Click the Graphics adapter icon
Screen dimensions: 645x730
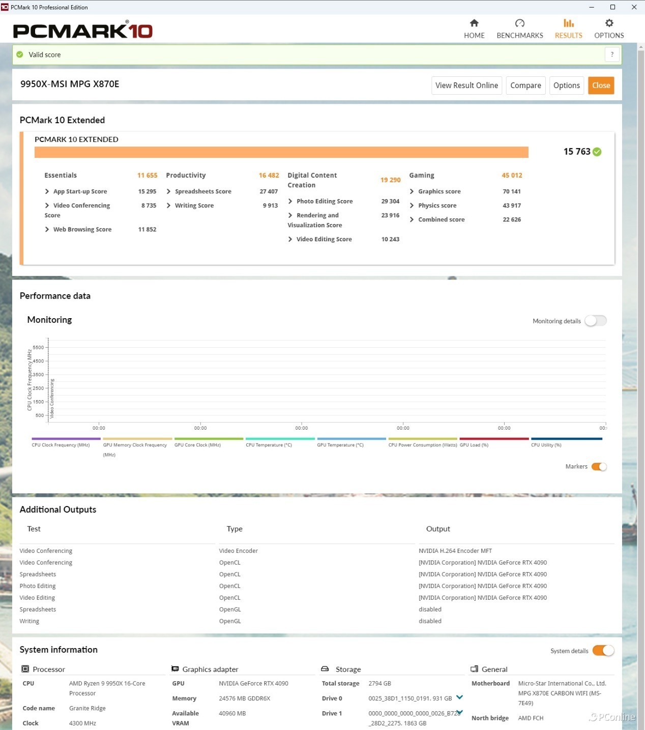(x=175, y=669)
